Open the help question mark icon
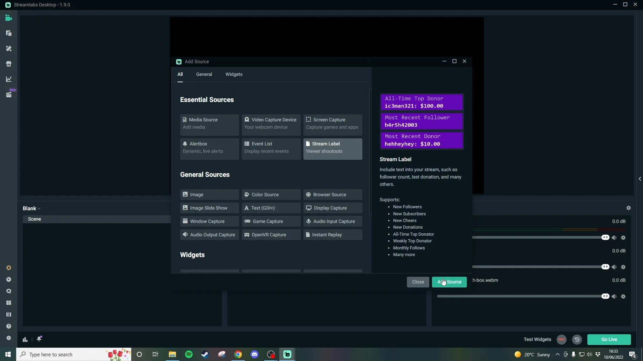 coord(9,326)
